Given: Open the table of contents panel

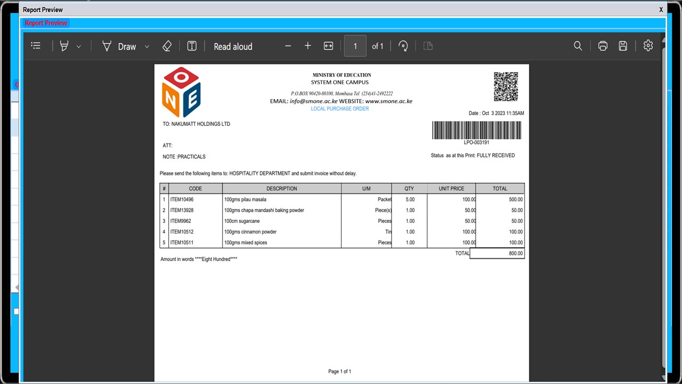Looking at the screenshot, I should pyautogui.click(x=36, y=46).
